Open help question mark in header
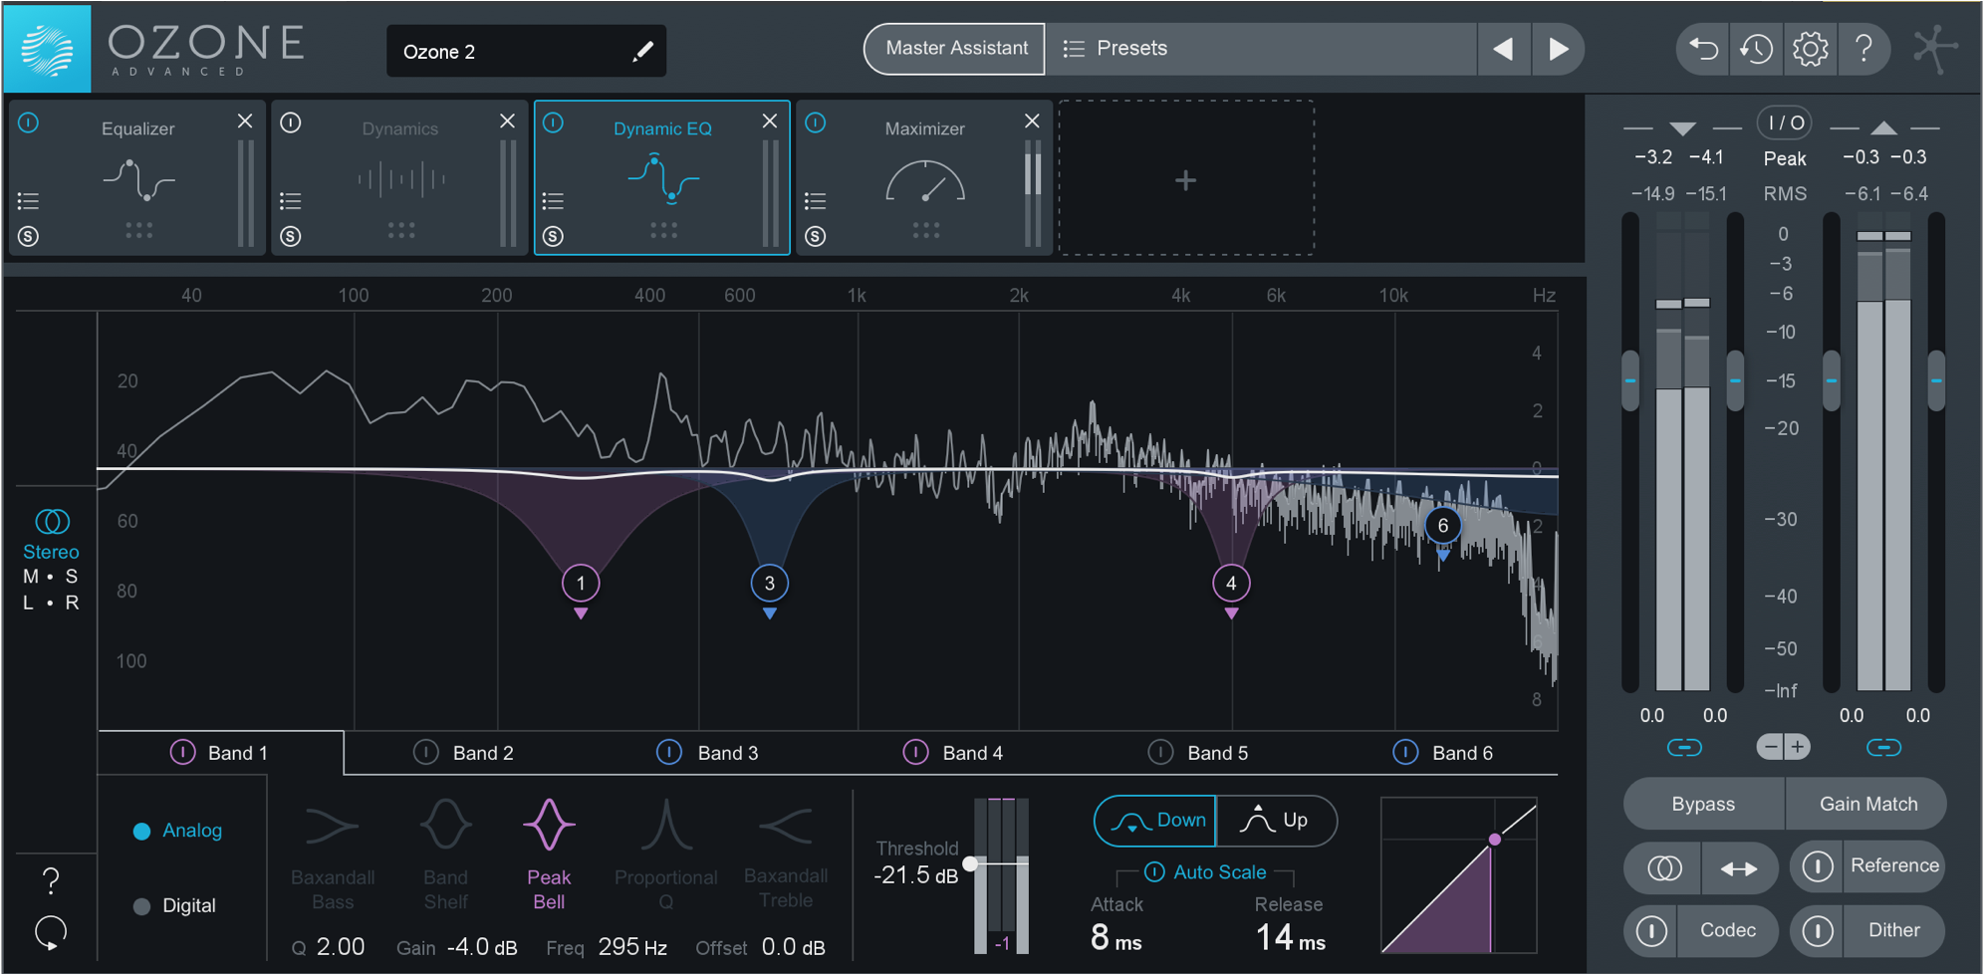This screenshot has height=976, width=1984. 1863,49
